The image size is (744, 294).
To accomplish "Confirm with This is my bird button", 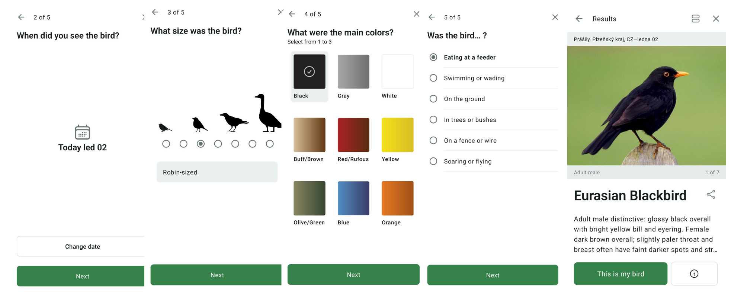I will coord(620,274).
